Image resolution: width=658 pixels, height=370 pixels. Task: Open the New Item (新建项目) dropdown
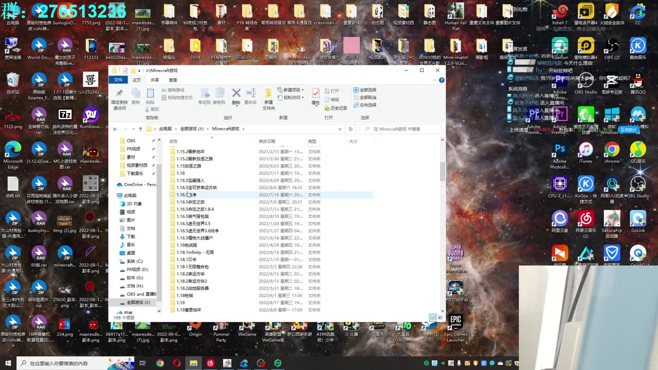click(x=290, y=90)
